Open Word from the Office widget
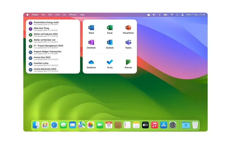The height and width of the screenshot is (144, 231). click(91, 30)
